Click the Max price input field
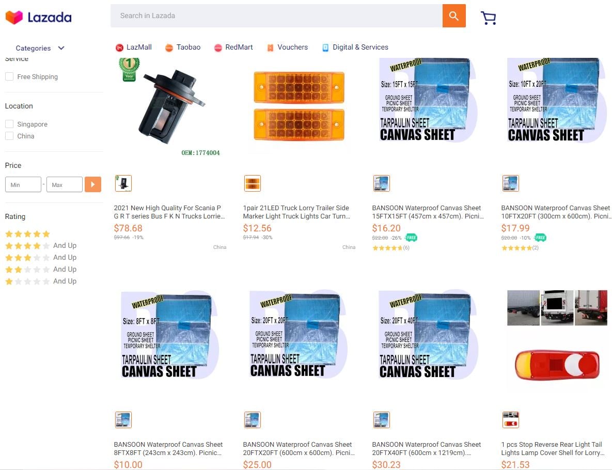Image resolution: width=612 pixels, height=470 pixels. click(65, 185)
